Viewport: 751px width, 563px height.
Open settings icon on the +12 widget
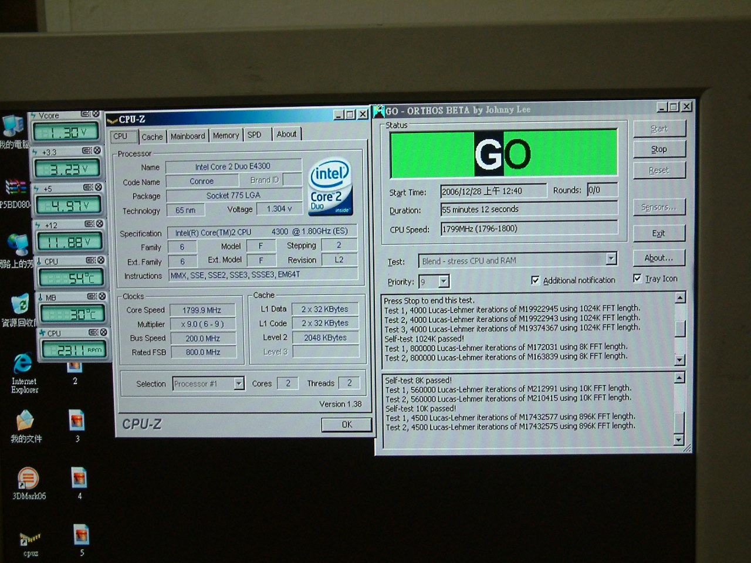tap(89, 223)
